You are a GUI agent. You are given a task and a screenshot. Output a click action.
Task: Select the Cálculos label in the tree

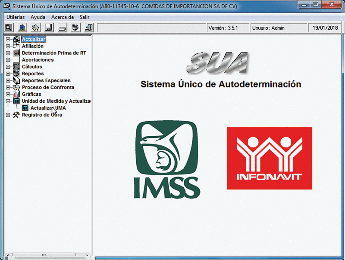click(x=32, y=67)
